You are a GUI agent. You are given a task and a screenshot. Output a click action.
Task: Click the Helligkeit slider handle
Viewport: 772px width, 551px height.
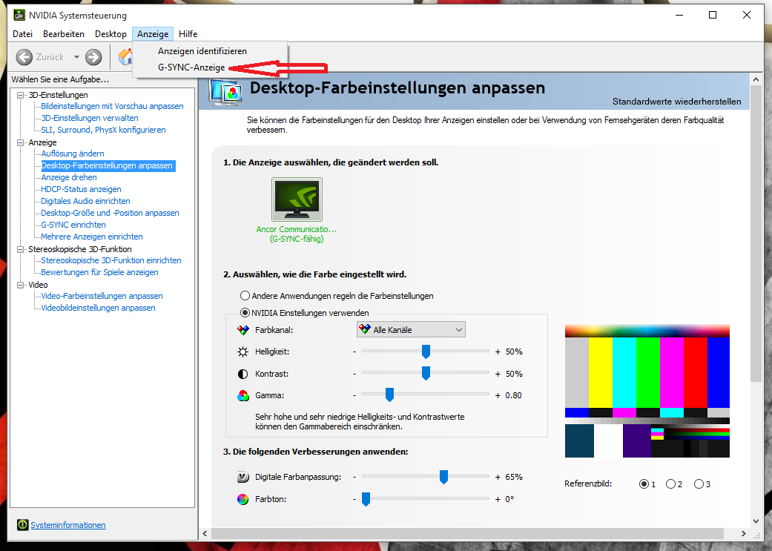point(426,352)
